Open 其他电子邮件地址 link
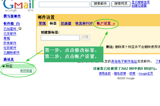Viewport: 160px width, 106px height. coord(124,61)
